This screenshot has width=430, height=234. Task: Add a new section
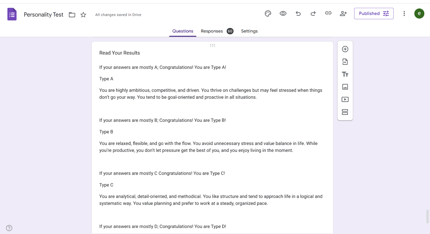point(345,112)
